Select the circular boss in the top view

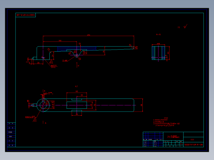43,105
